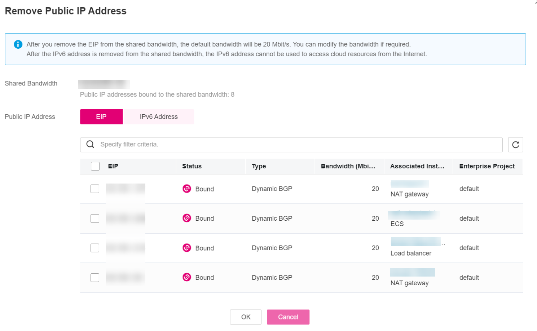This screenshot has width=537, height=331.
Task: Click Bound status icon in NAT gateway first row
Action: pyautogui.click(x=187, y=189)
